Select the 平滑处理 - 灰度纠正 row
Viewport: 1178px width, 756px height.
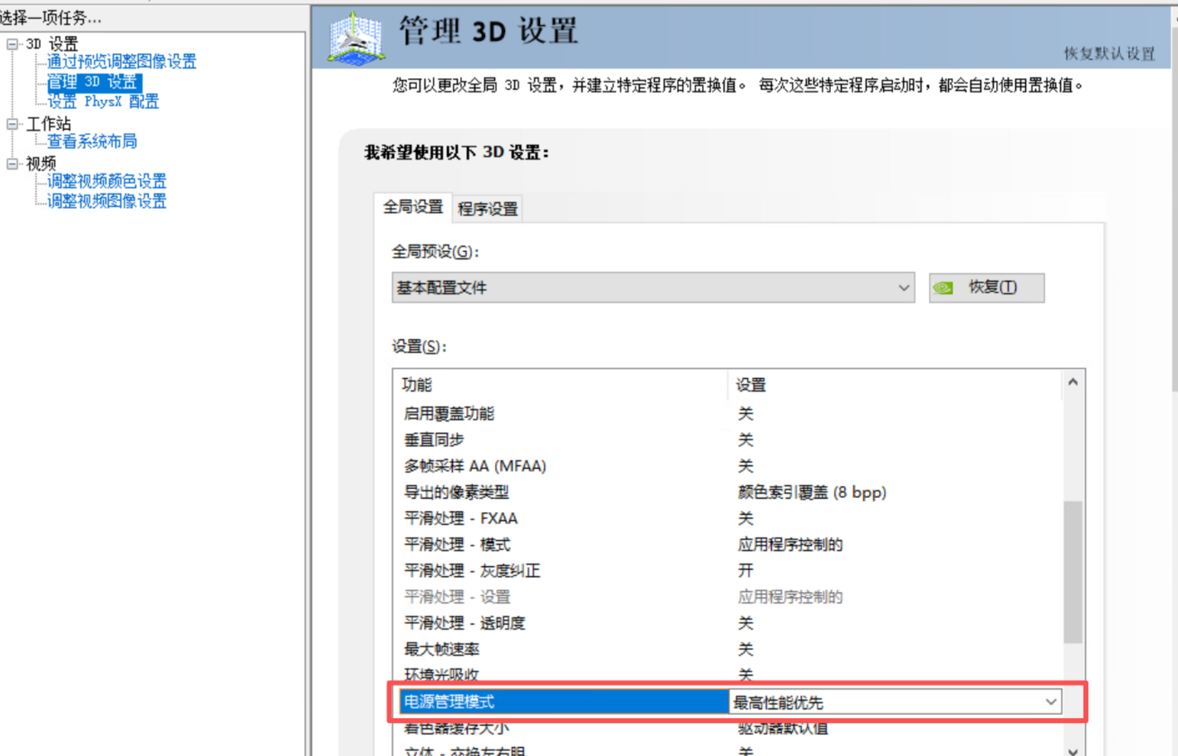coord(727,570)
